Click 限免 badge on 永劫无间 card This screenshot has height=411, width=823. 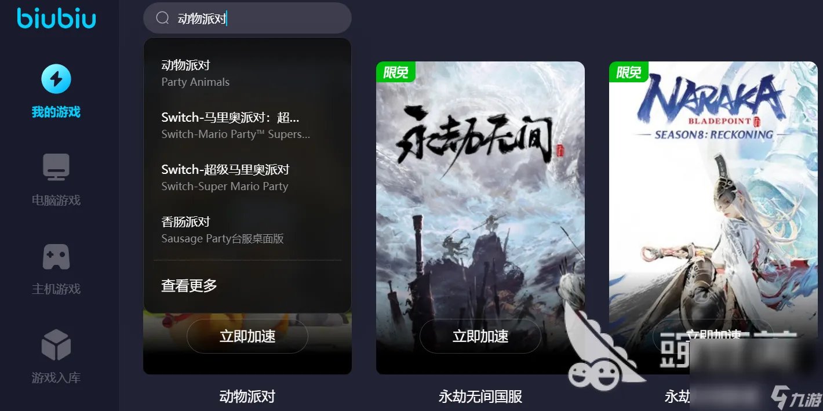point(396,72)
